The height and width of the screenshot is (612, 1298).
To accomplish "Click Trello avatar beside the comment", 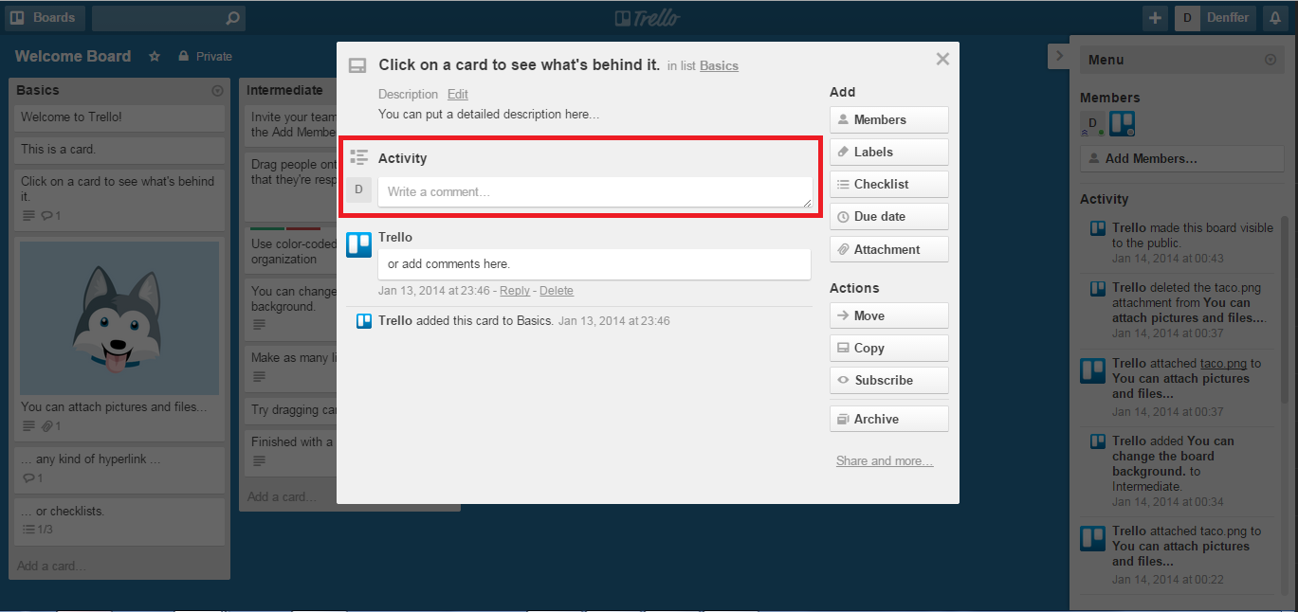I will click(x=358, y=244).
